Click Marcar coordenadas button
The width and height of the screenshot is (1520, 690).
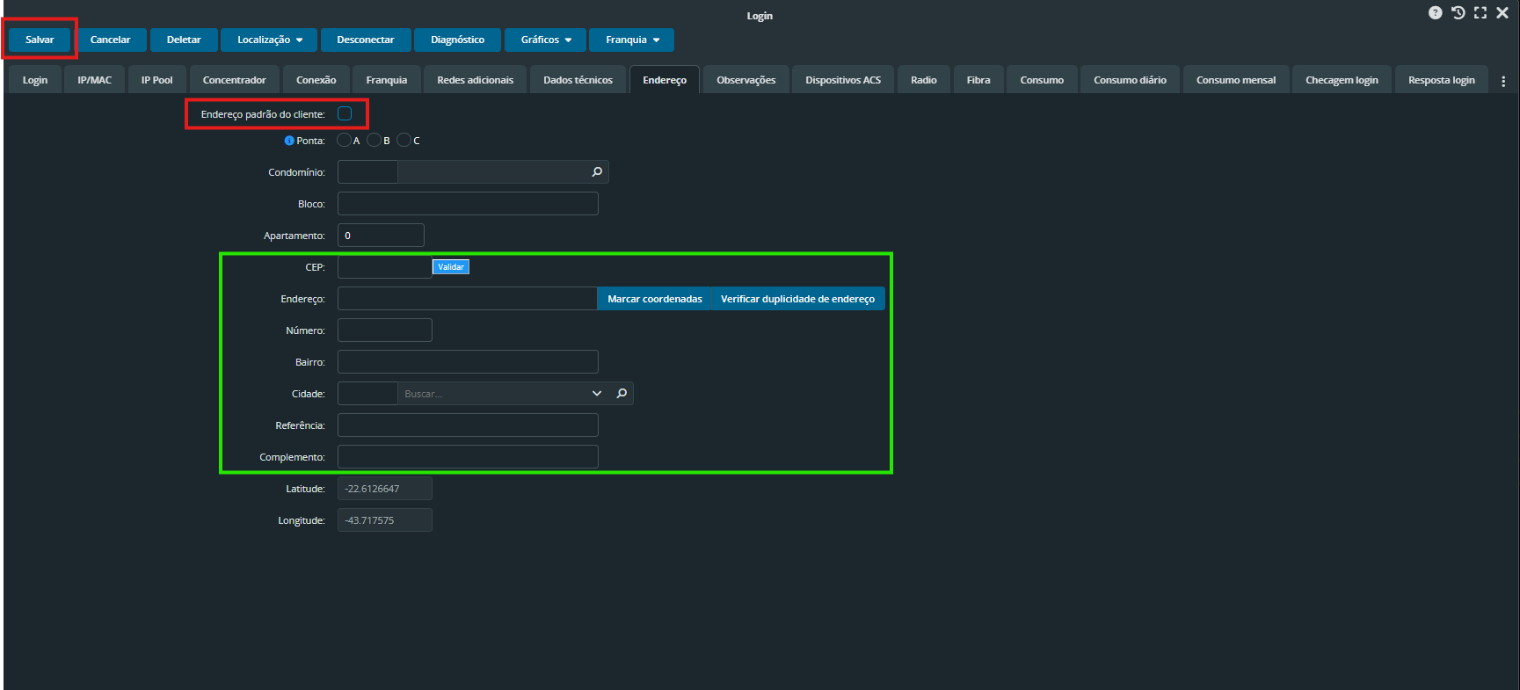pos(654,299)
